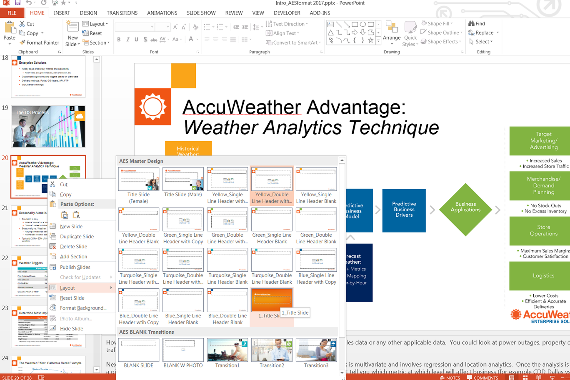Switch to the SLIDE SHOW tab

201,13
